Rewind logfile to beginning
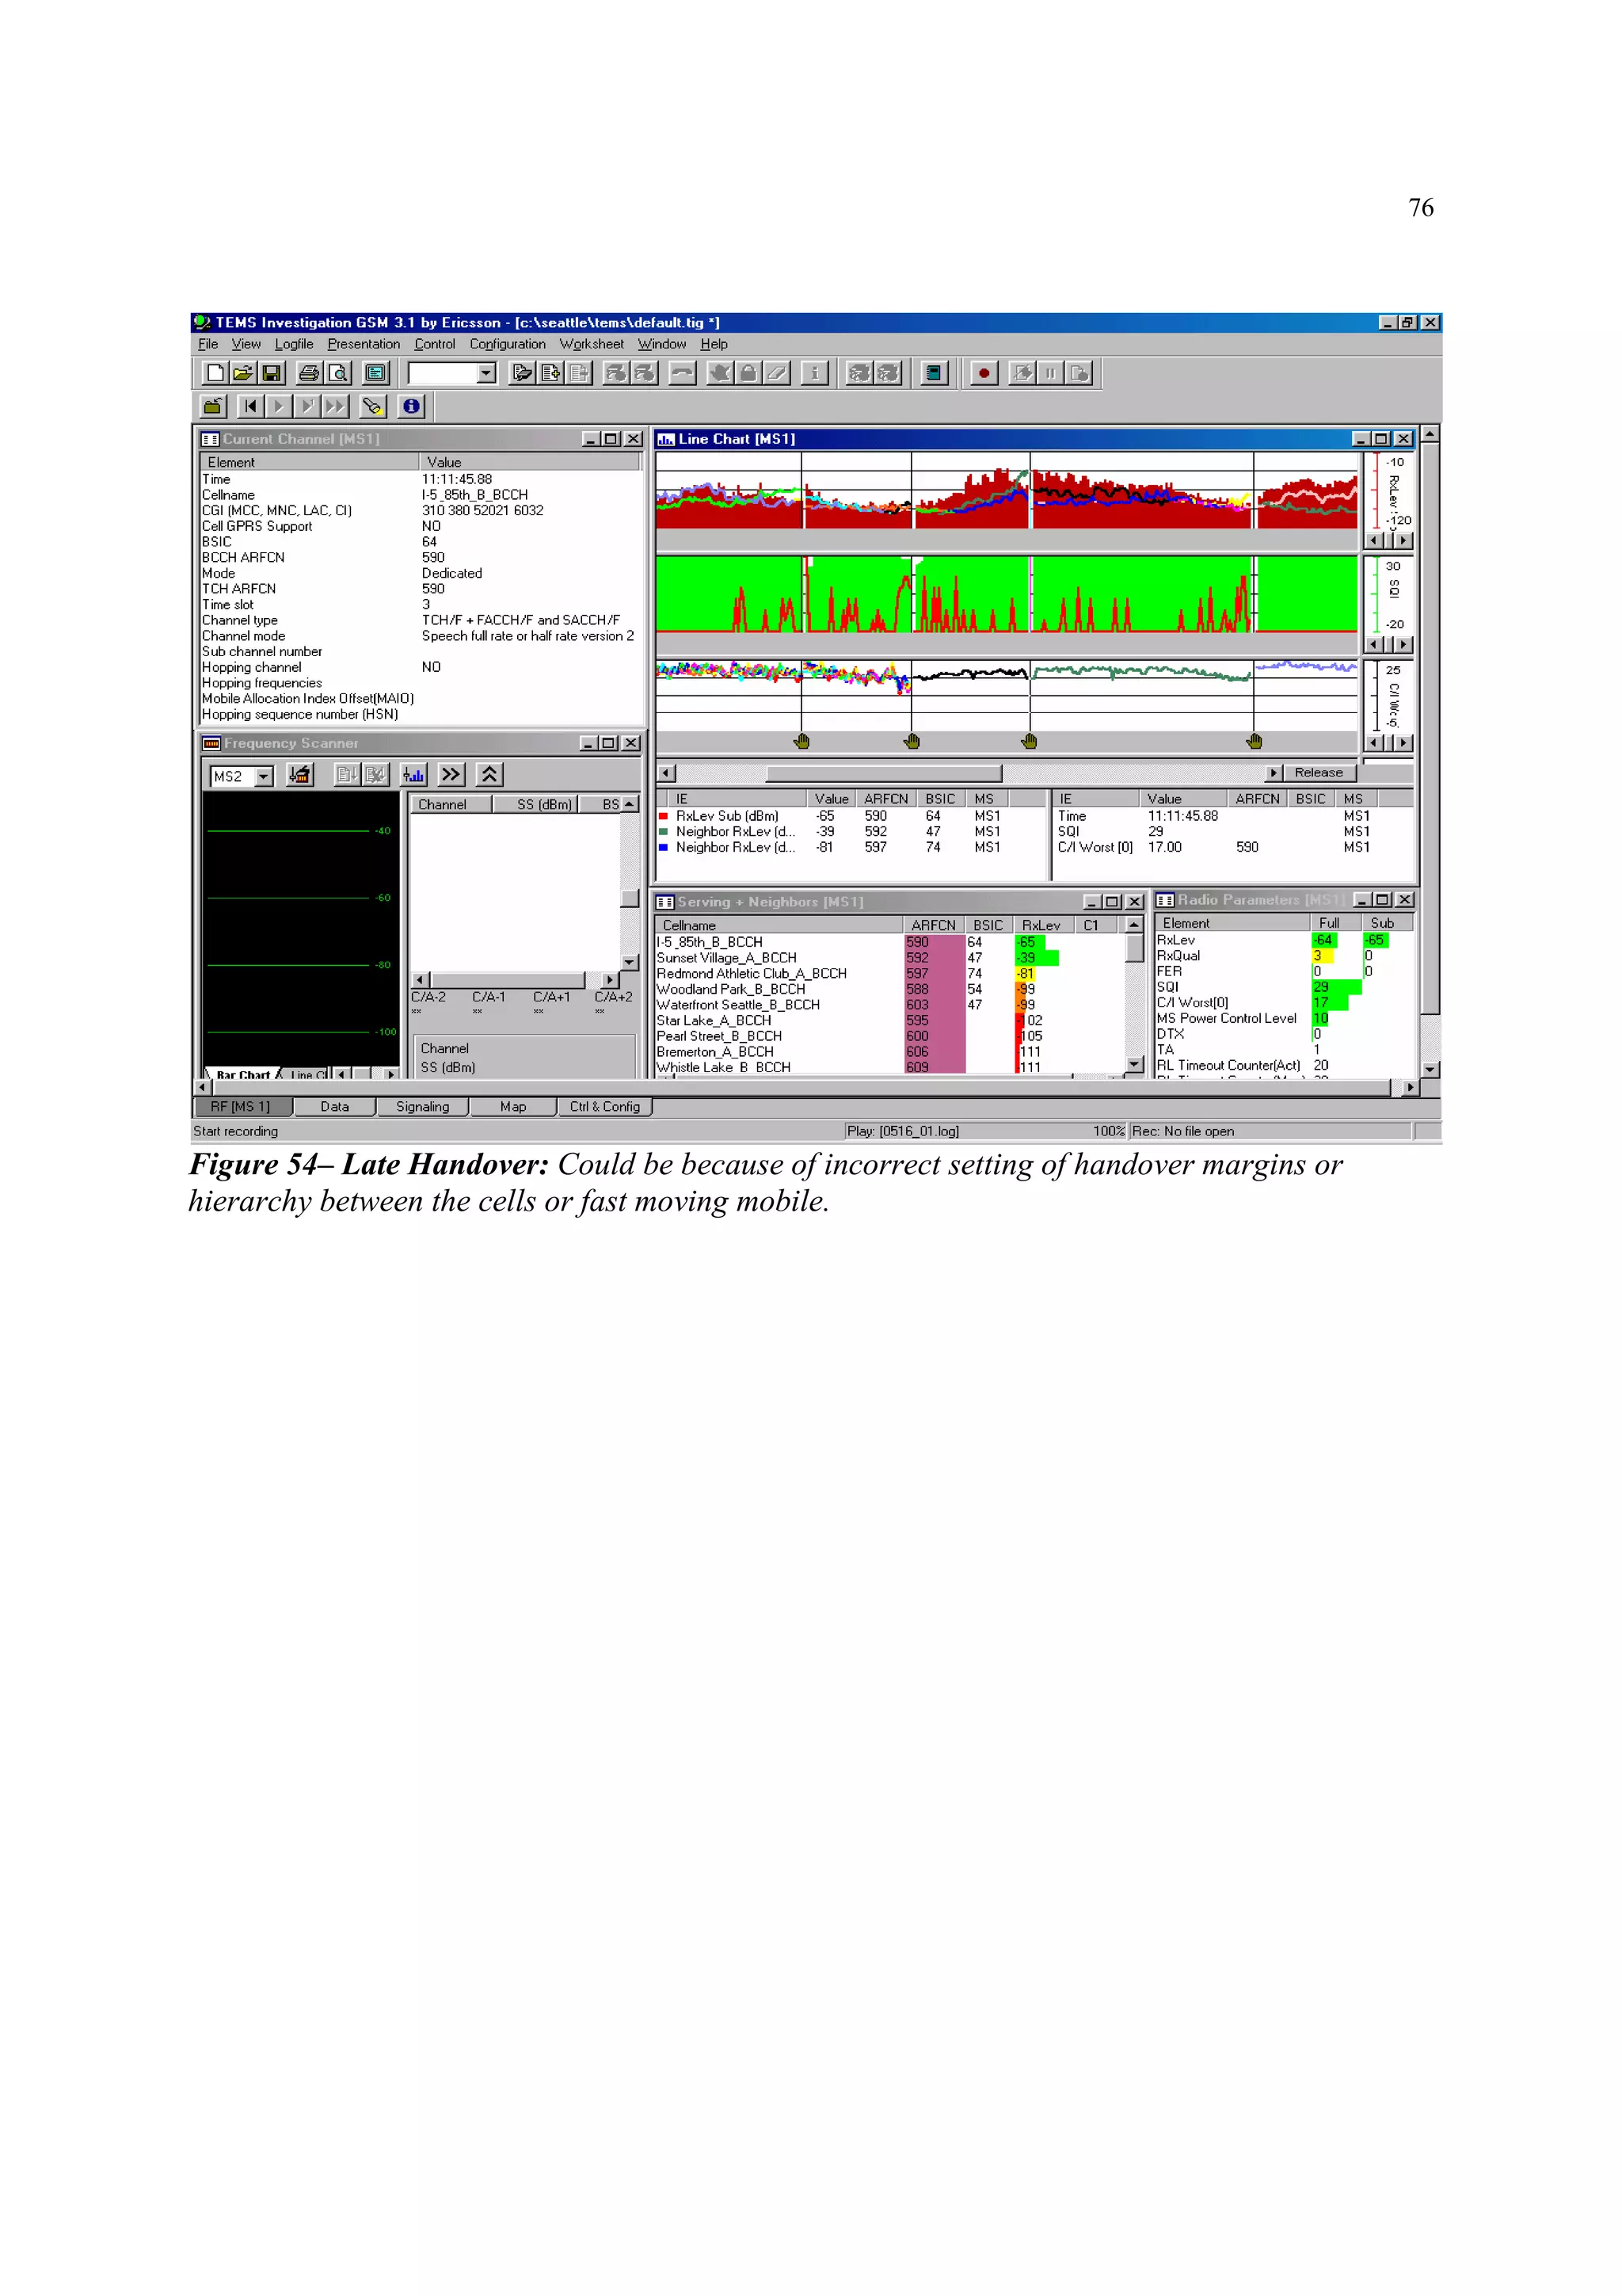Viewport: 1622px width, 2296px height. pyautogui.click(x=249, y=406)
